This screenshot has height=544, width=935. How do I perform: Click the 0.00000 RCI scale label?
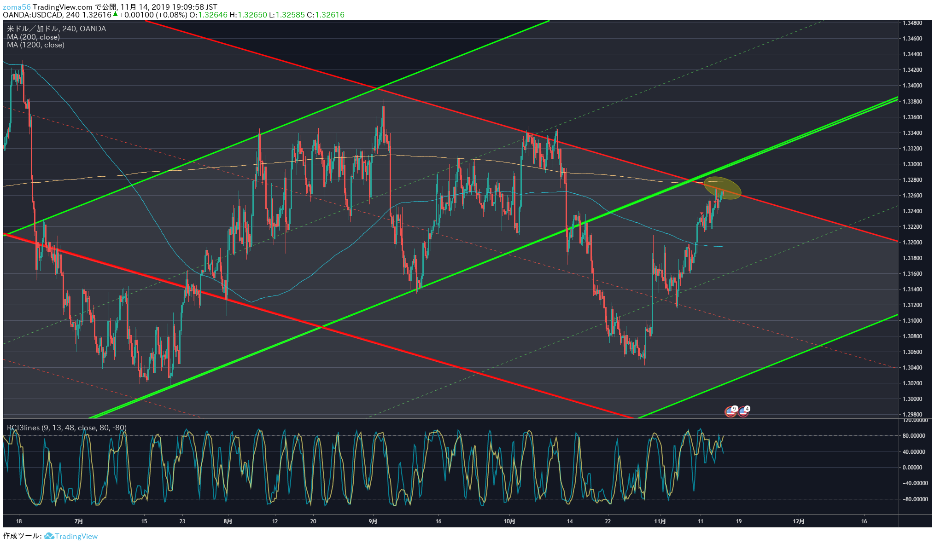click(912, 468)
